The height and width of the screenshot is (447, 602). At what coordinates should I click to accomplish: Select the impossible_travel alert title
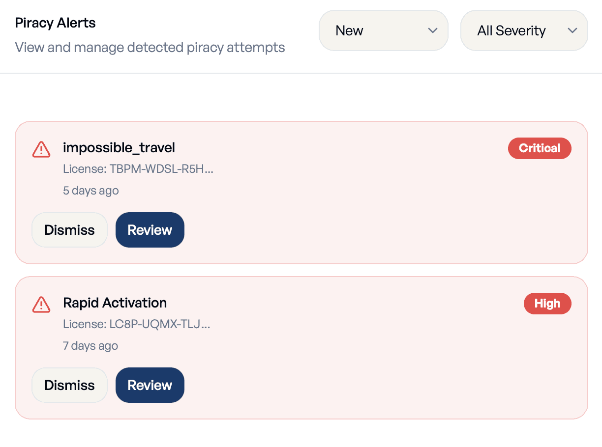tap(119, 148)
